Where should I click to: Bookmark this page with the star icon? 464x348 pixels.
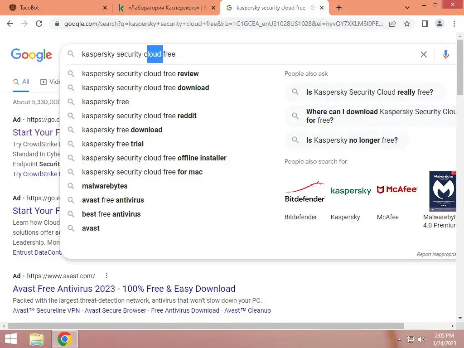[407, 24]
